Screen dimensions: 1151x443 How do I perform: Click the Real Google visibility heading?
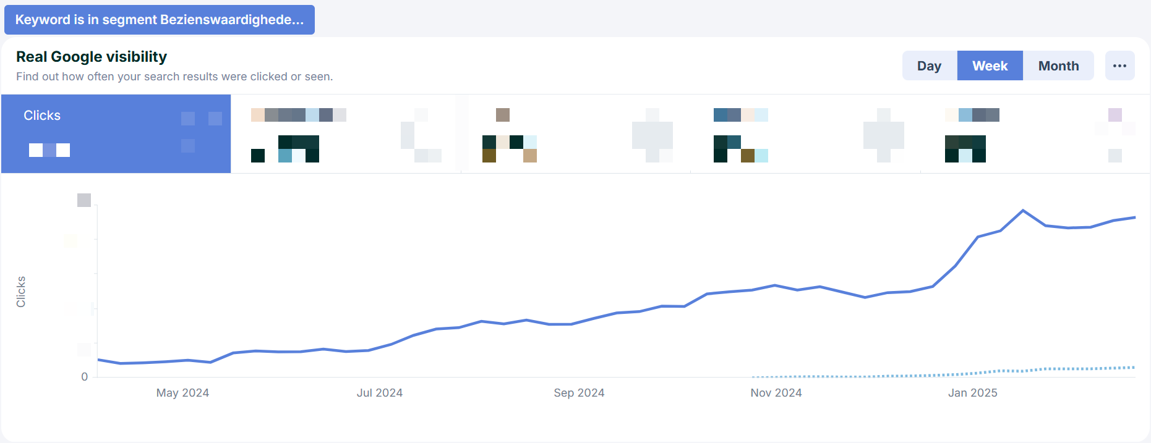point(92,57)
